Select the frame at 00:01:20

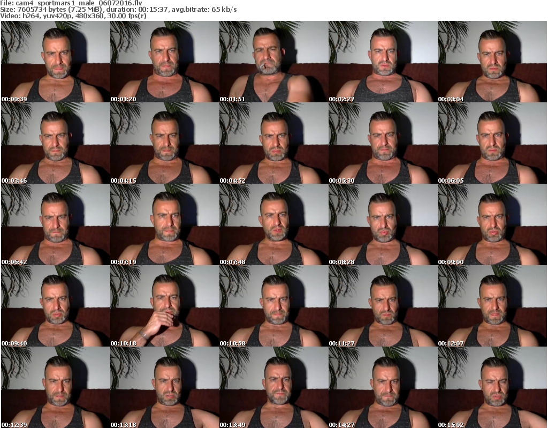coord(164,62)
